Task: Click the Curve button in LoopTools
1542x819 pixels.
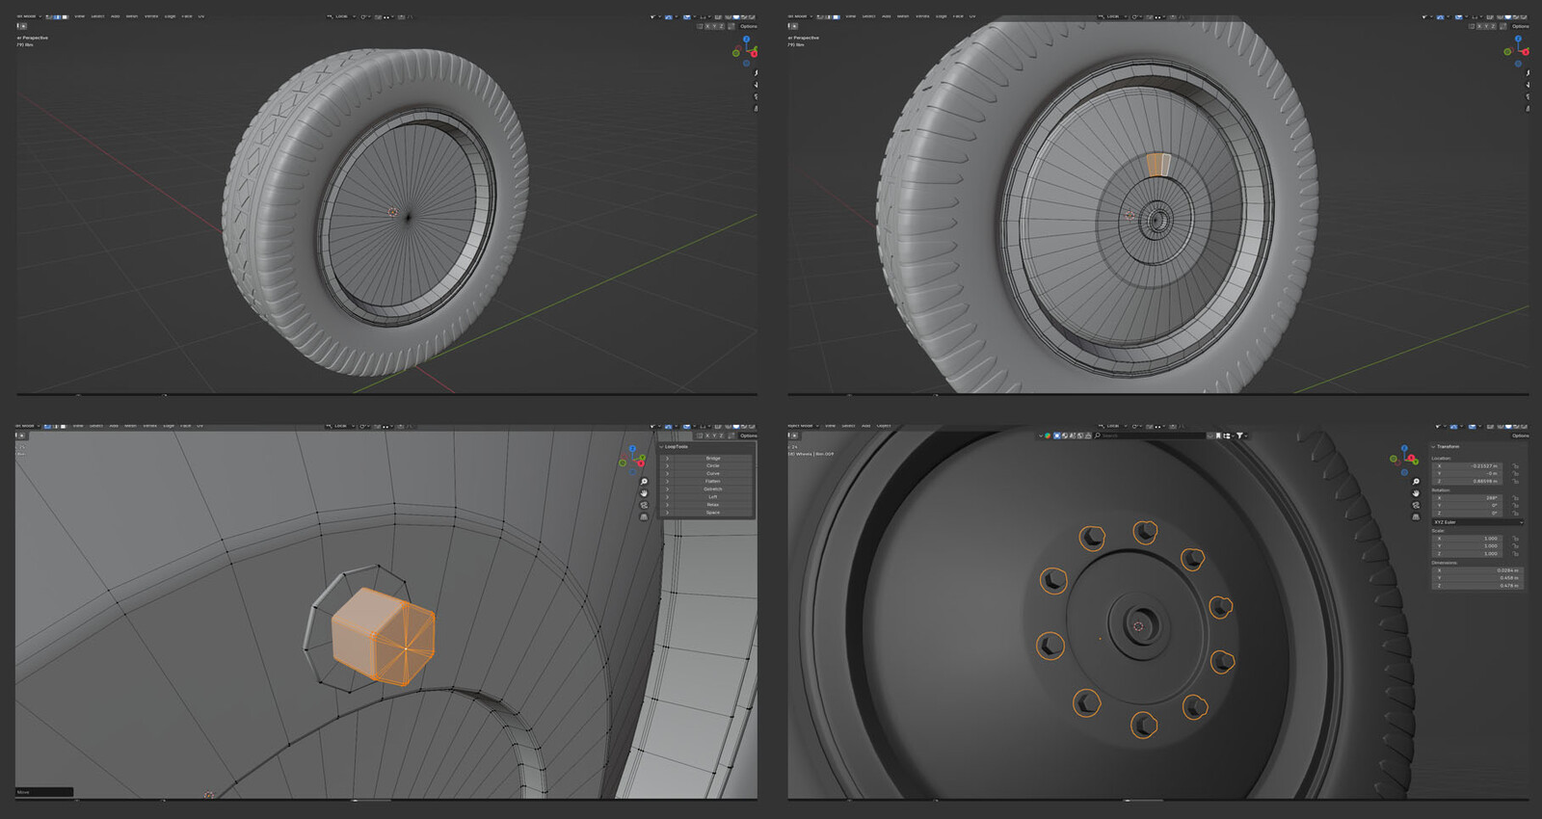Action: [713, 474]
